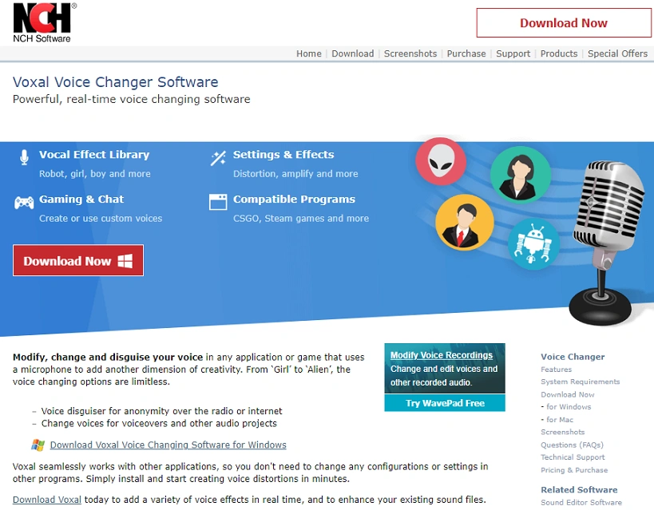Open the Pricing & Purchase sidebar link

point(574,470)
